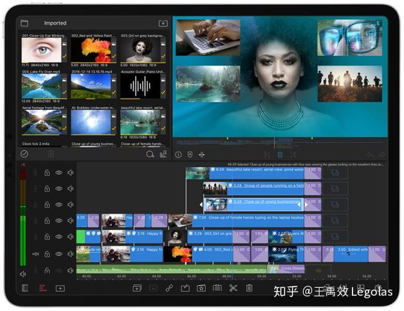Viewport: 404px width, 311px height.
Task: Tap the master volume speaker below meter
Action: (23, 274)
